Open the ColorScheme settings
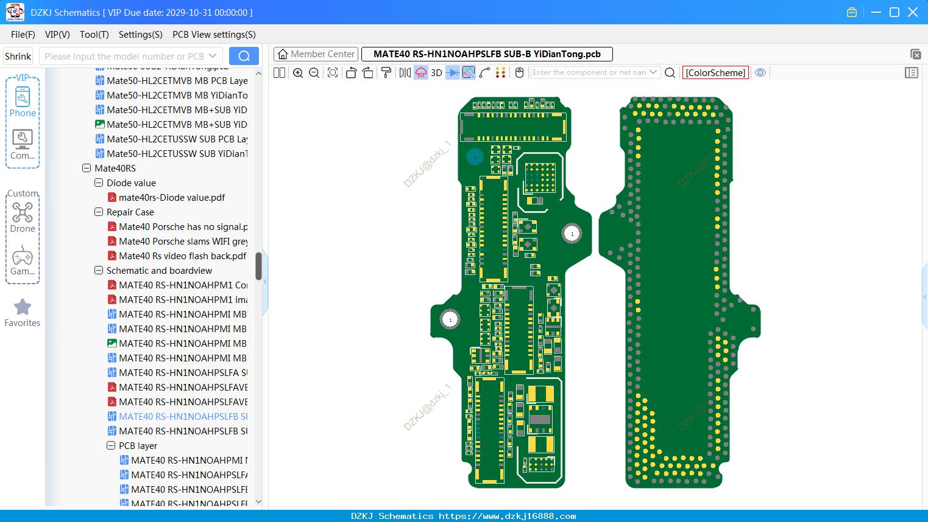 715,72
